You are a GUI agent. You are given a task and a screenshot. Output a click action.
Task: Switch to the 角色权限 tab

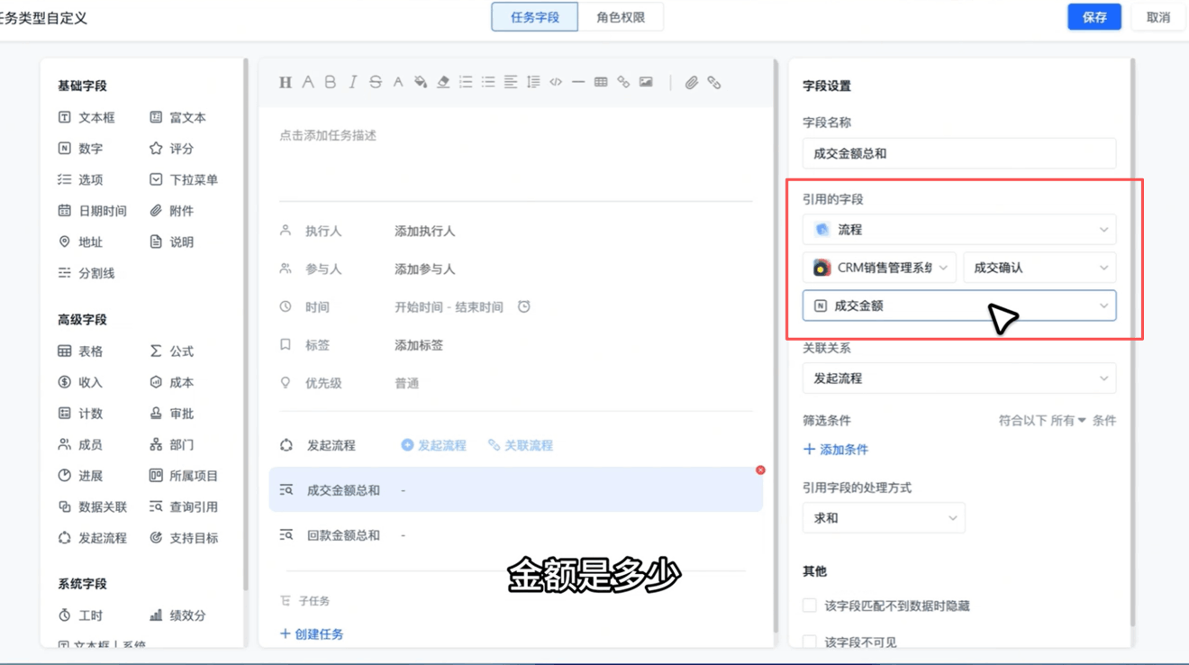(x=621, y=17)
